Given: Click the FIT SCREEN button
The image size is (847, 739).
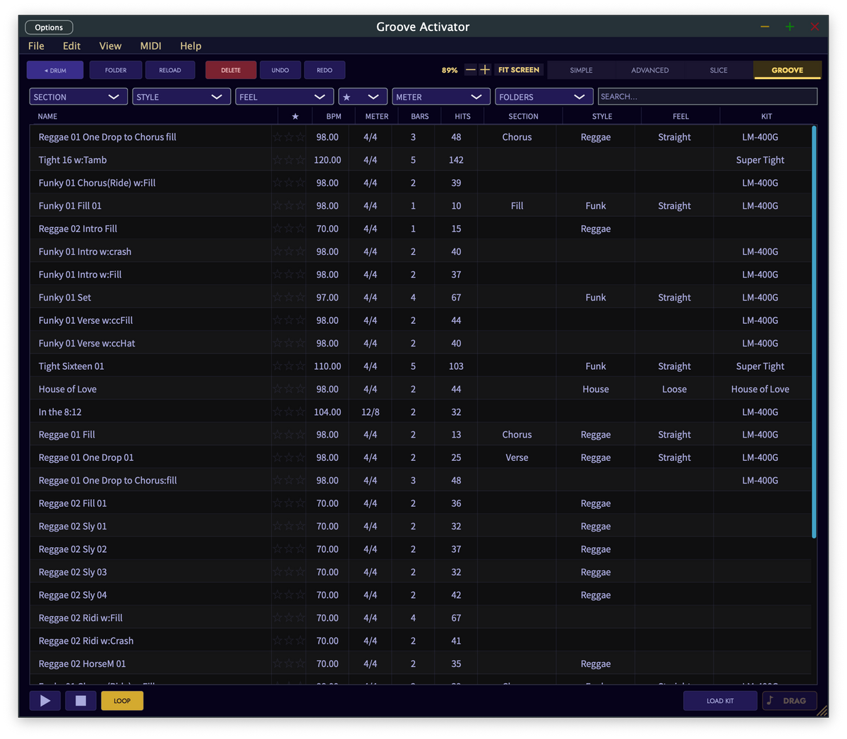Looking at the screenshot, I should pos(519,70).
